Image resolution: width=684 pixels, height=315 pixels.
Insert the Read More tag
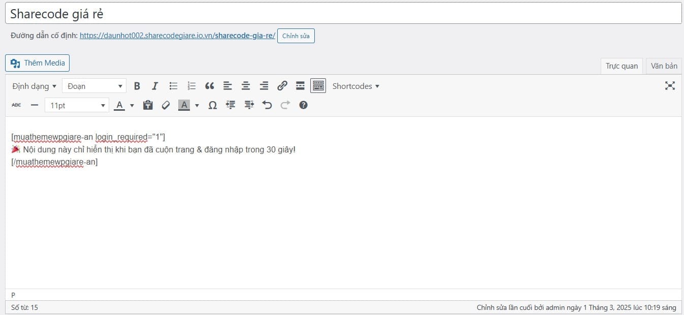tap(300, 86)
